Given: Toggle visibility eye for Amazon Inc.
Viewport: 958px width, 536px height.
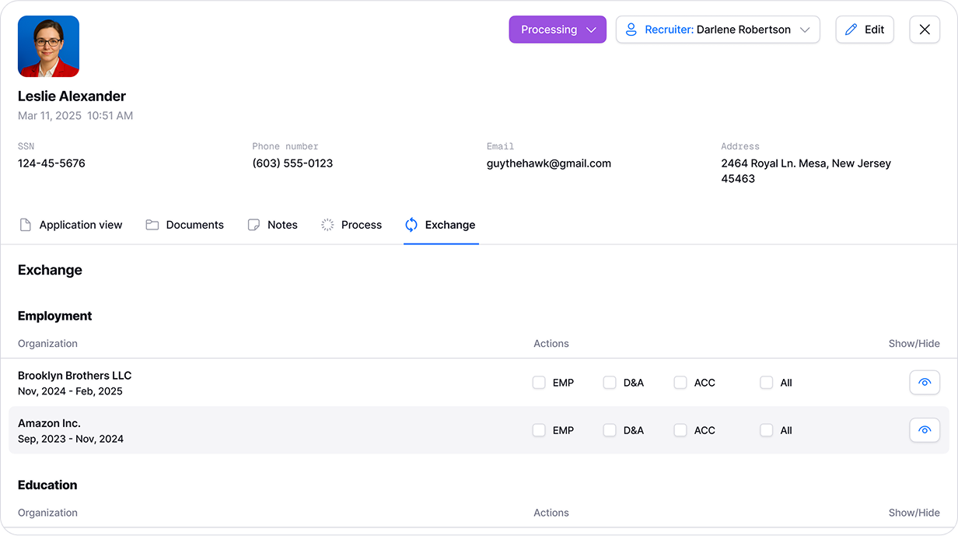Looking at the screenshot, I should 925,430.
